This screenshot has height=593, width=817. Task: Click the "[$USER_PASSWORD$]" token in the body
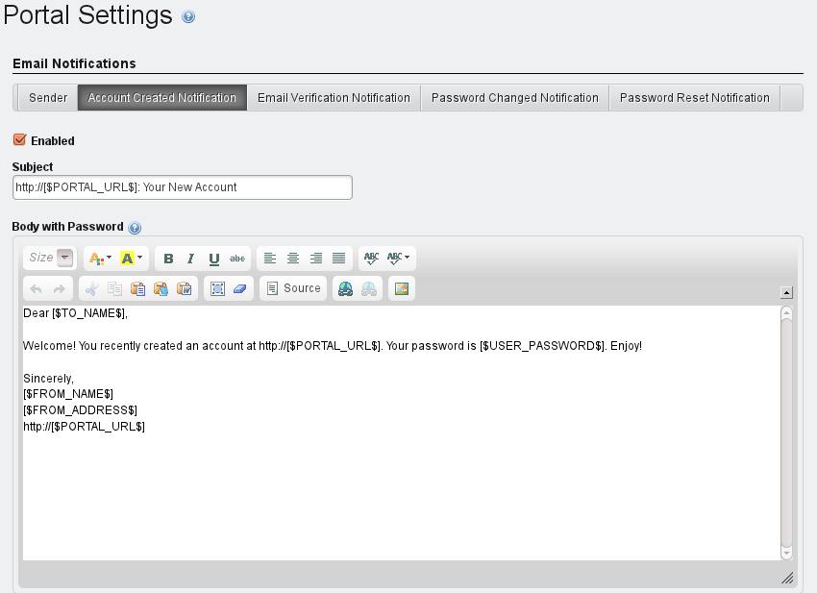click(x=542, y=346)
